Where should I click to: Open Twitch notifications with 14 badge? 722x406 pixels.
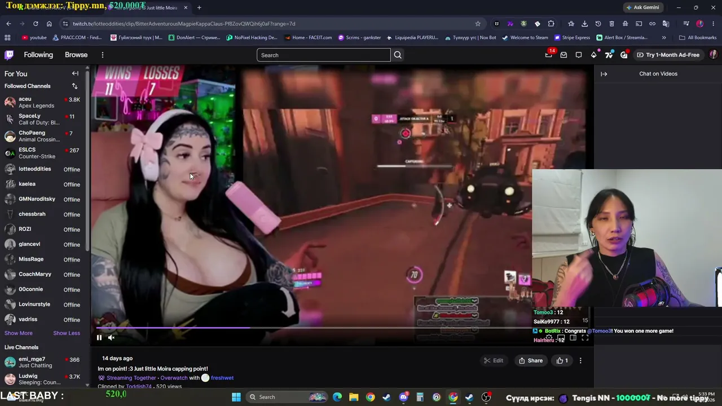coord(549,54)
